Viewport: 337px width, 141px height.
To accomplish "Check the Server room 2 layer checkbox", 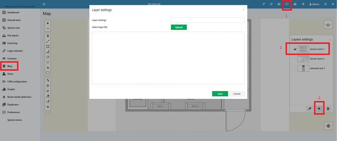I will pos(295,59).
